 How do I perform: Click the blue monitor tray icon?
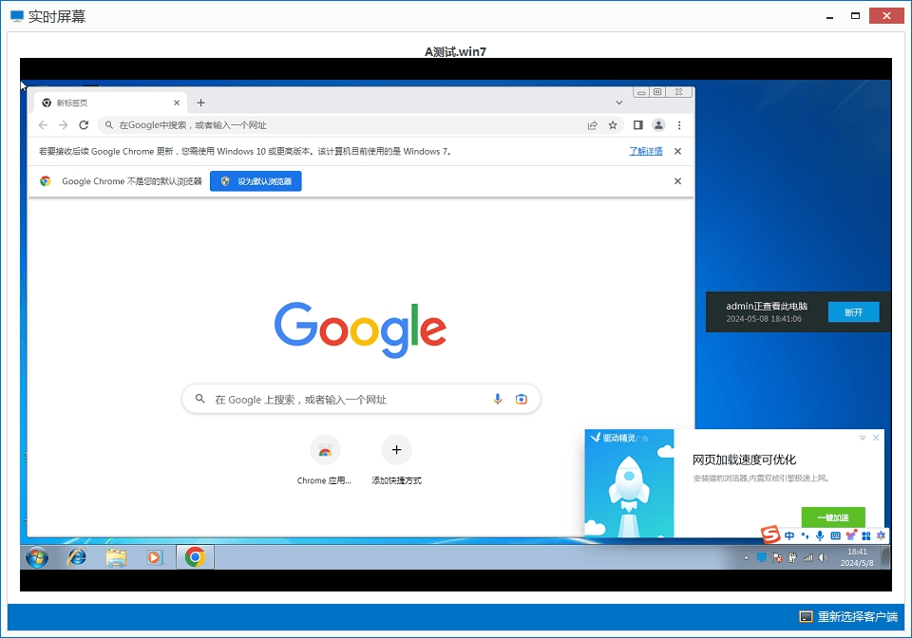coord(761,558)
